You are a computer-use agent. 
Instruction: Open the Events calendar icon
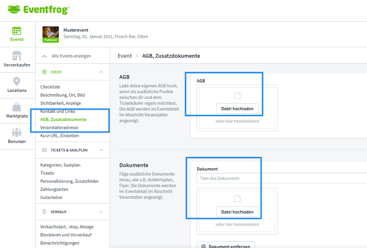pyautogui.click(x=17, y=30)
